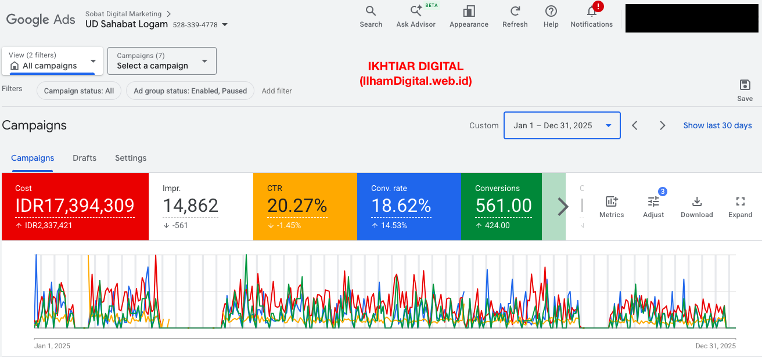Go to next date range arrow

(662, 125)
